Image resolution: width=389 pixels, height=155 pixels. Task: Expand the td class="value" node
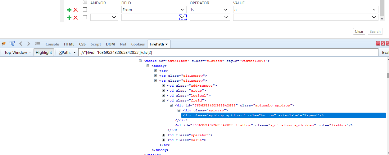point(164,140)
